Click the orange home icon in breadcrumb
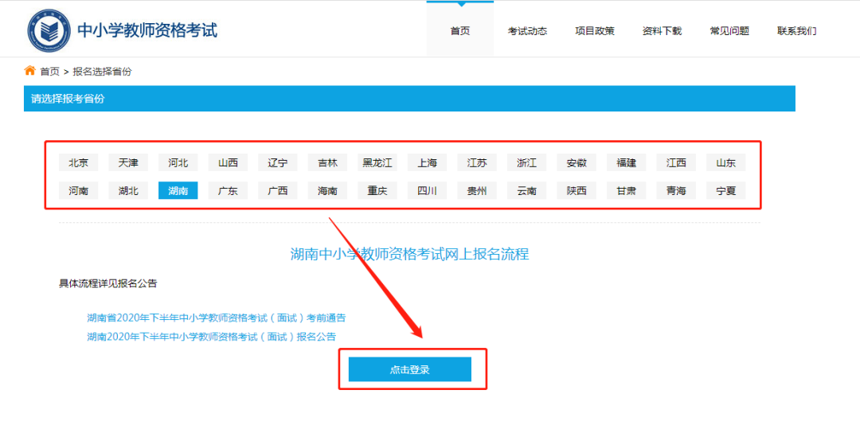This screenshot has width=860, height=437. click(x=29, y=71)
